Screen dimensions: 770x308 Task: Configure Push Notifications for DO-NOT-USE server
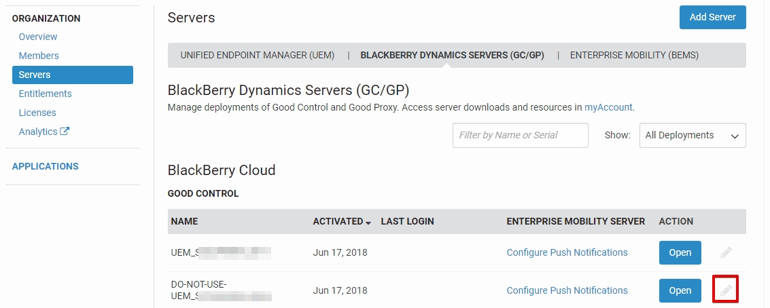point(567,290)
